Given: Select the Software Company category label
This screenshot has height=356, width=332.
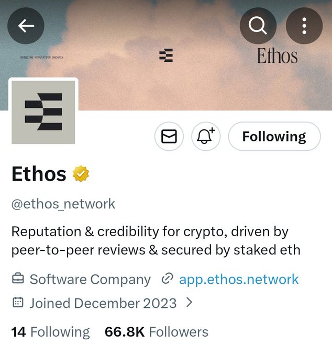Looking at the screenshot, I should [90, 279].
